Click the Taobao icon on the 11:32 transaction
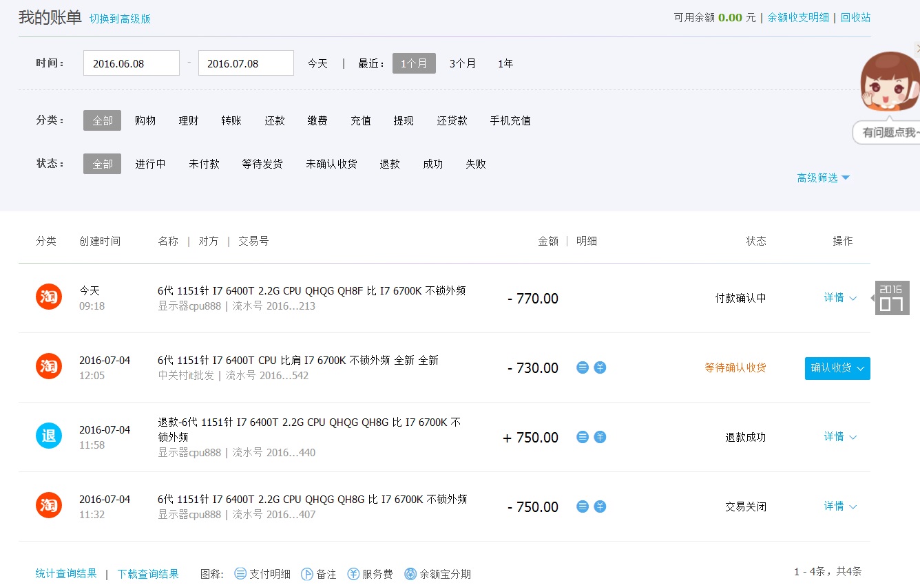Image resolution: width=920 pixels, height=587 pixels. point(49,505)
